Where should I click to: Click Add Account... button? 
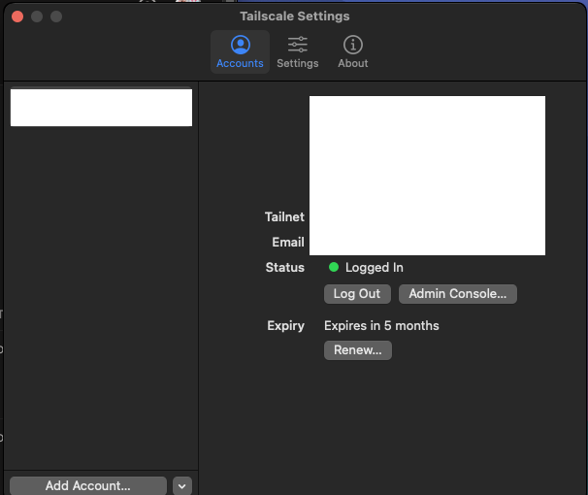88,485
